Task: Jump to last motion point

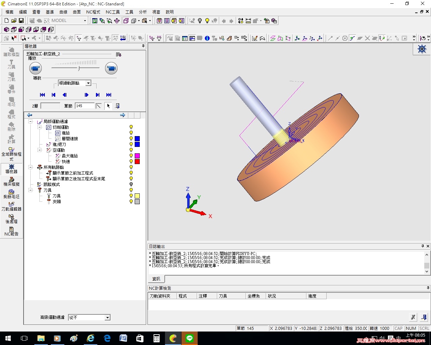Action: pyautogui.click(x=109, y=95)
